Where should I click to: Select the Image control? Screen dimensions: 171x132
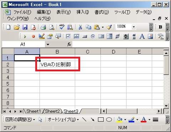pyautogui.click(x=150, y=36)
